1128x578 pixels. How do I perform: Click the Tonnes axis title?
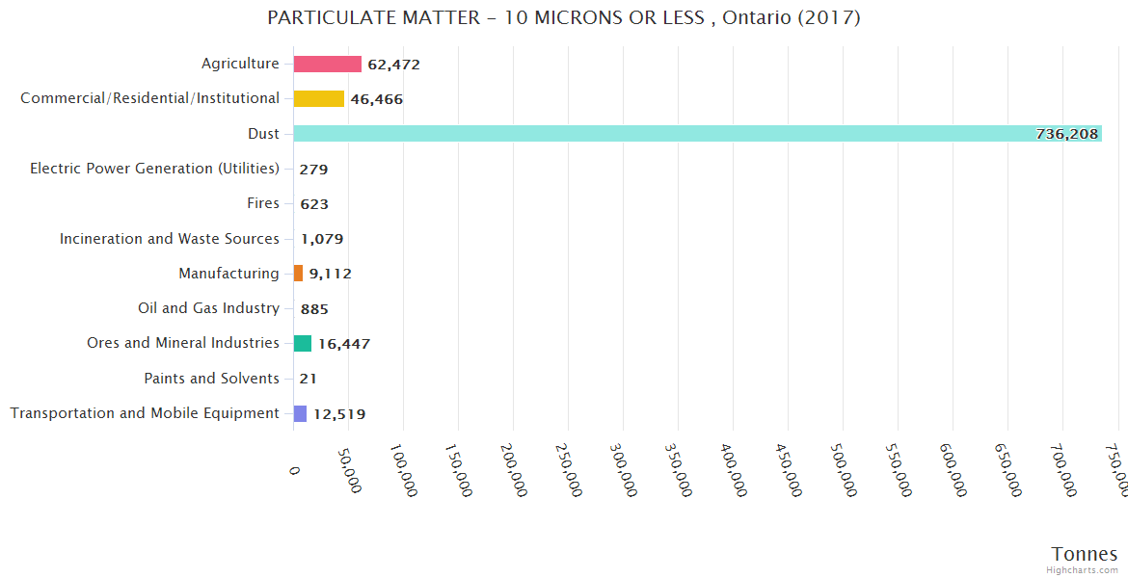point(1084,553)
